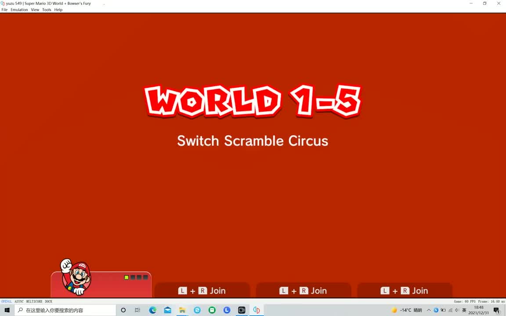This screenshot has width=506, height=316.
Task: Toggle the OPENGL renderer in status bar
Action: coord(7,302)
